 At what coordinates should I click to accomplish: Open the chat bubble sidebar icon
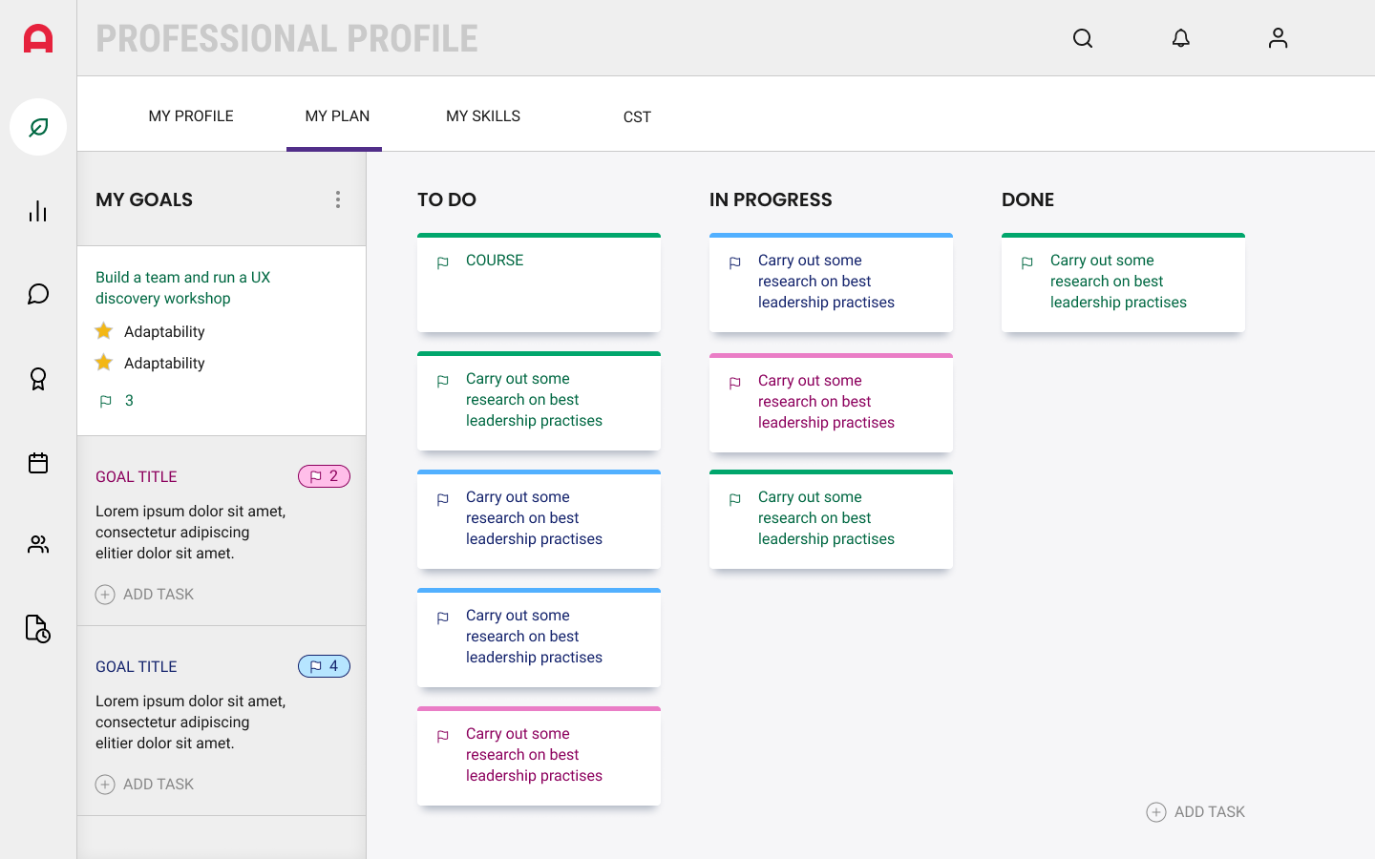[38, 294]
